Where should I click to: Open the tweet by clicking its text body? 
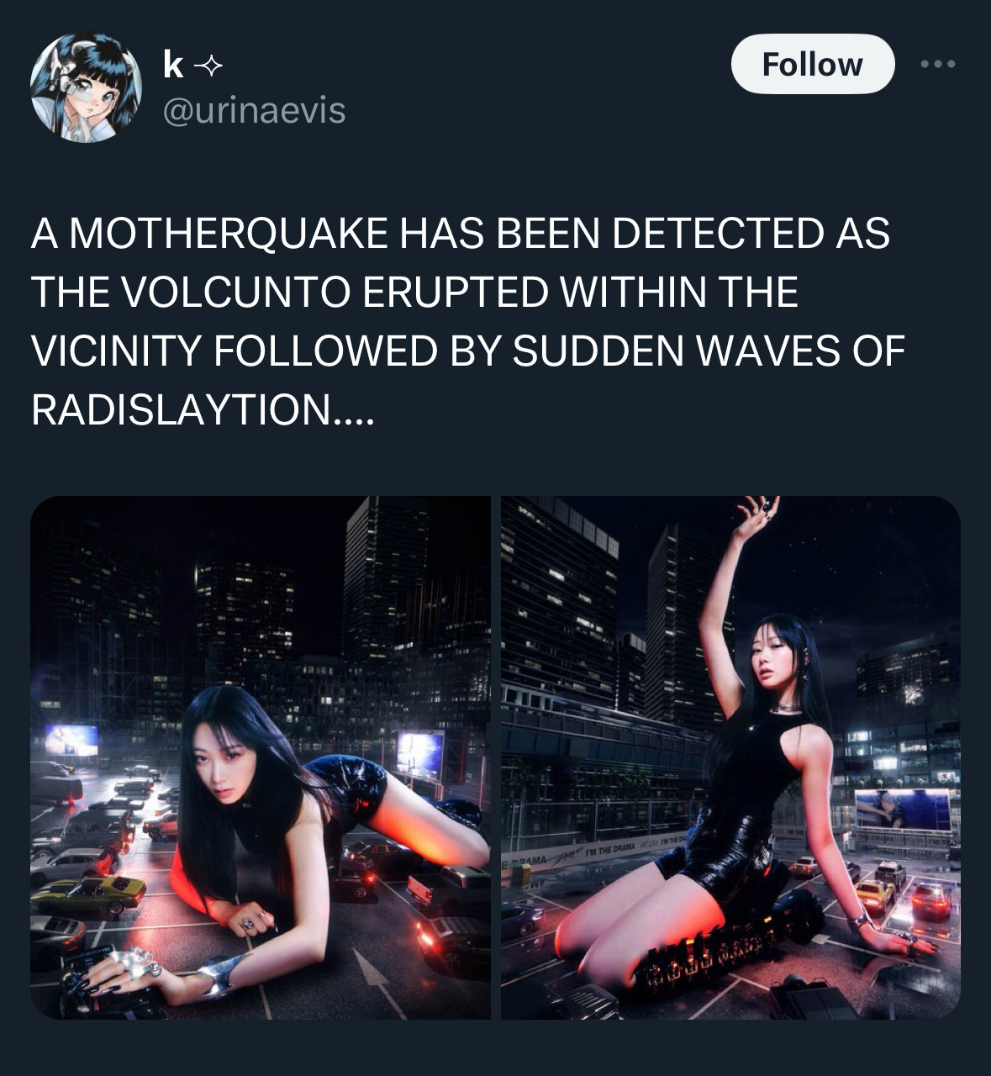click(x=467, y=320)
